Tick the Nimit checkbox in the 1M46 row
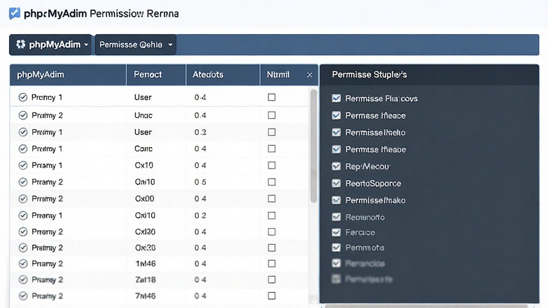Screen dimensions: 548x308 271,264
